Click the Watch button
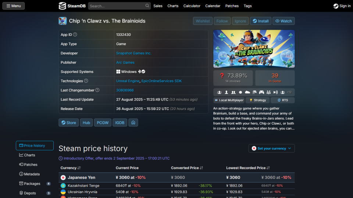The height and width of the screenshot is (198, 353). 284,21
